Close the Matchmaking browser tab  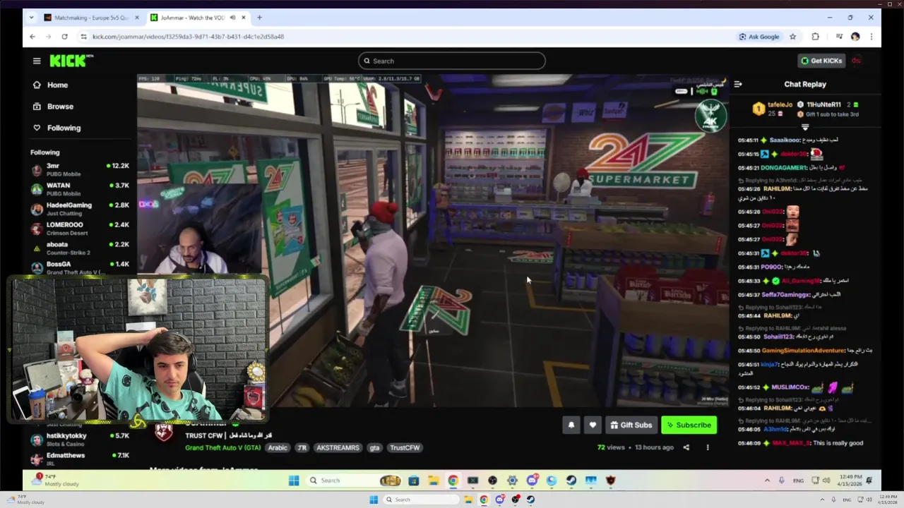click(137, 18)
